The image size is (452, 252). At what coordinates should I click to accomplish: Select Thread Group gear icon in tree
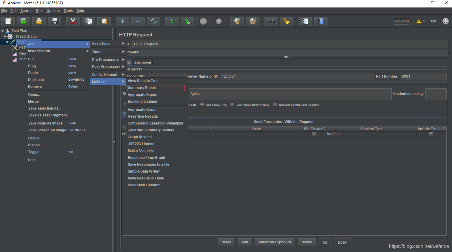(x=10, y=36)
